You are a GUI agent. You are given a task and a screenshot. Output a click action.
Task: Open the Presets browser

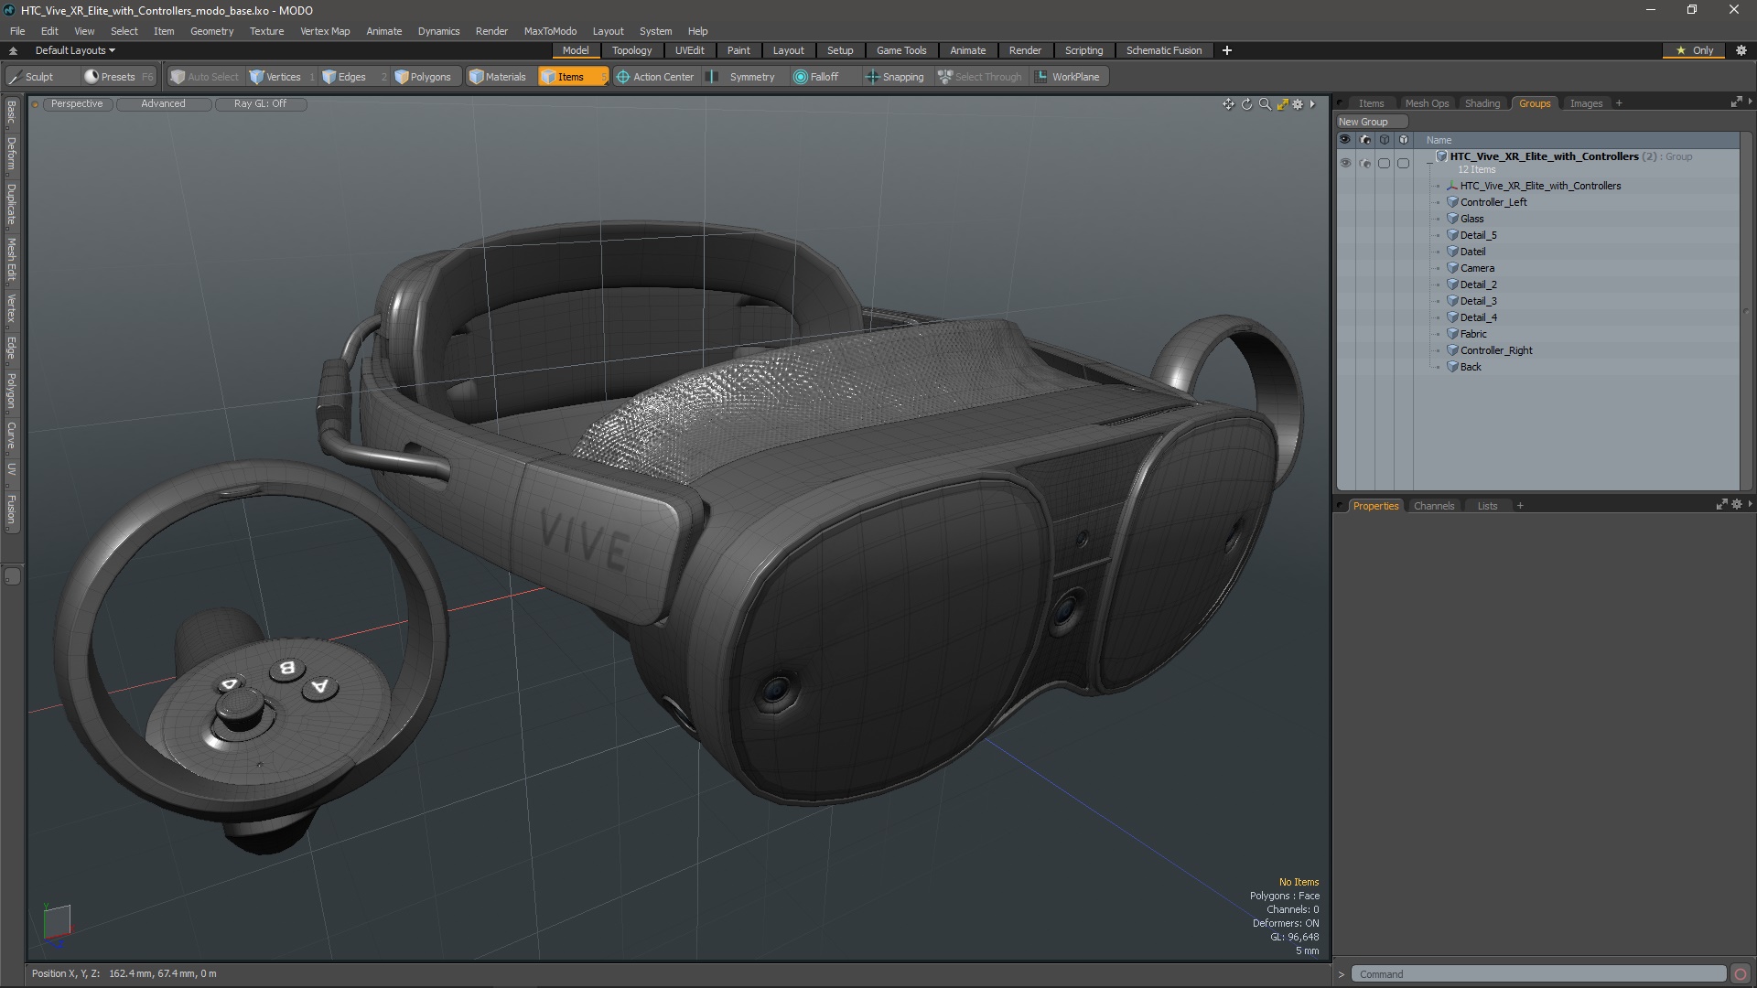117,77
